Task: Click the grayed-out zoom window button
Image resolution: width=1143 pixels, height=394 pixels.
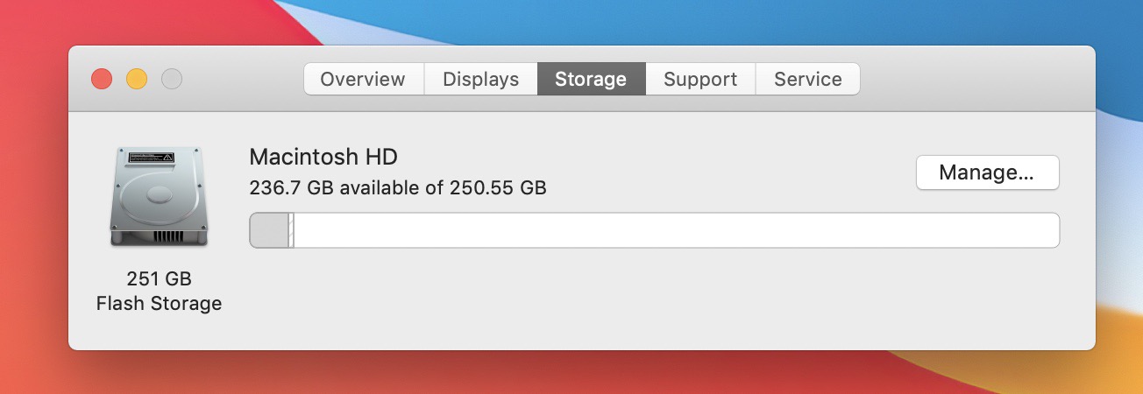Action: (x=172, y=79)
